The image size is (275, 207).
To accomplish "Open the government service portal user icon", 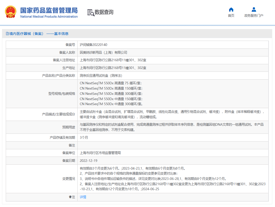I will click(254, 10).
